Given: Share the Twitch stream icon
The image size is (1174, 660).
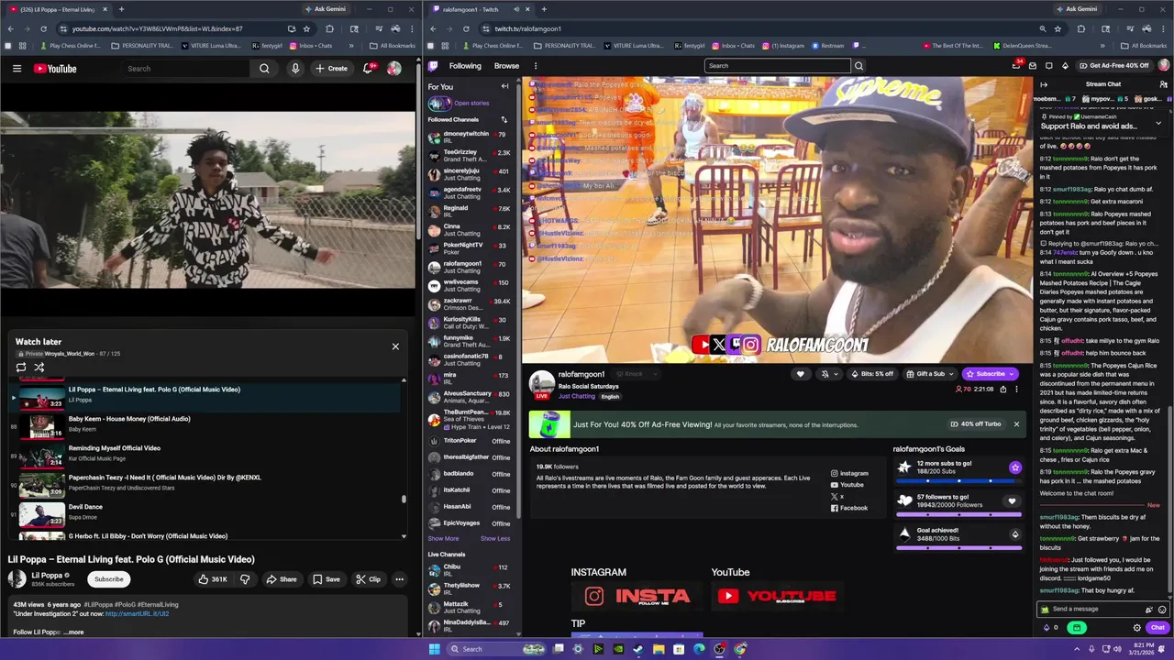Looking at the screenshot, I should coord(1003,390).
